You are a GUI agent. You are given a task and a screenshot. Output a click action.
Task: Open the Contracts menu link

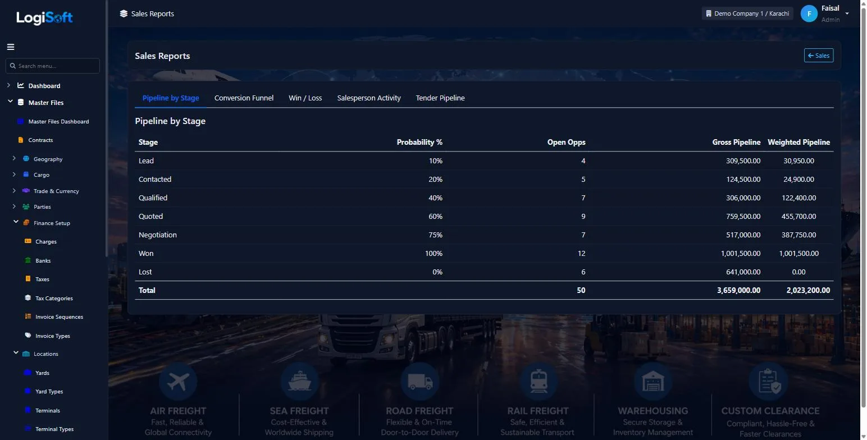click(x=40, y=140)
